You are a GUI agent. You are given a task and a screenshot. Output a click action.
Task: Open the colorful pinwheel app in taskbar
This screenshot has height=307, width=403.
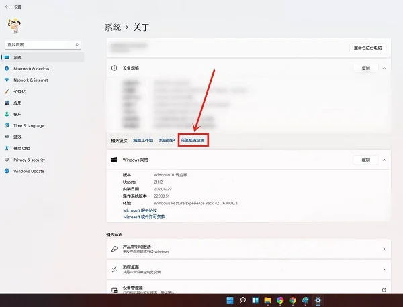(280, 300)
